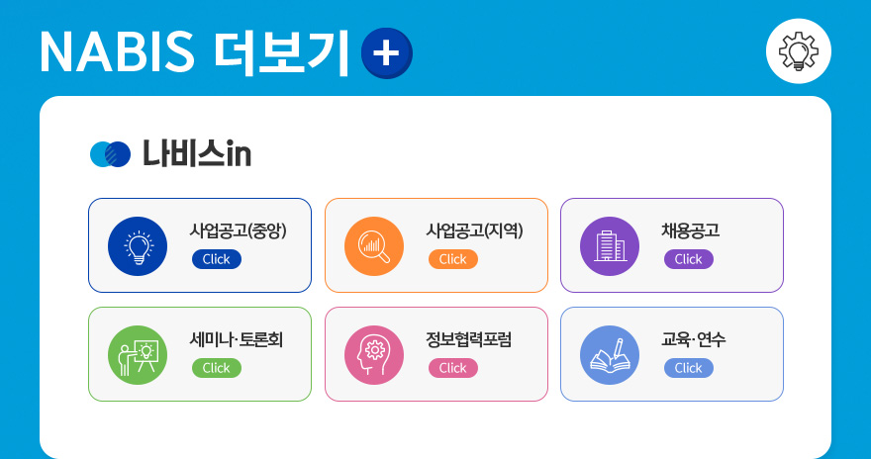The width and height of the screenshot is (871, 459).
Task: Click the light blue Click button under 교육·연수
Action: (x=688, y=368)
